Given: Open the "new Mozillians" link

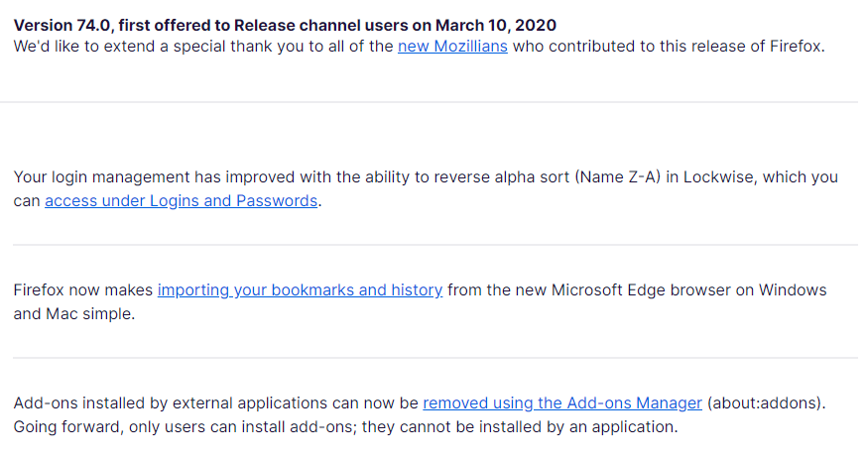Looking at the screenshot, I should (x=452, y=47).
